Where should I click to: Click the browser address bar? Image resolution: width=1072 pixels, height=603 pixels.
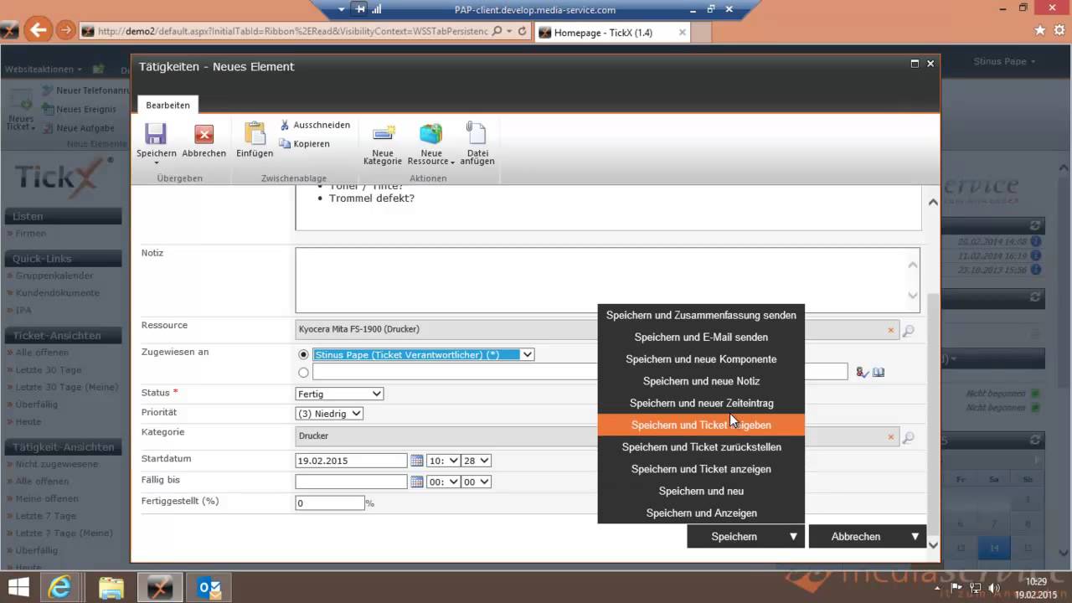[x=291, y=31]
